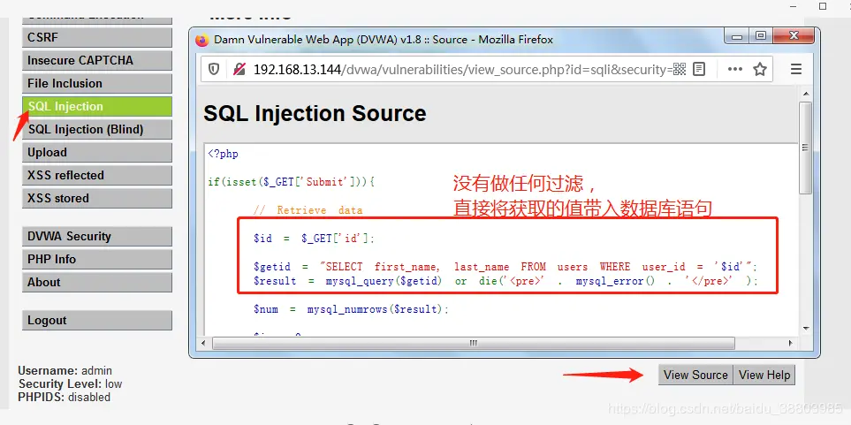Click Firefox logo in popup title bar

(x=201, y=40)
